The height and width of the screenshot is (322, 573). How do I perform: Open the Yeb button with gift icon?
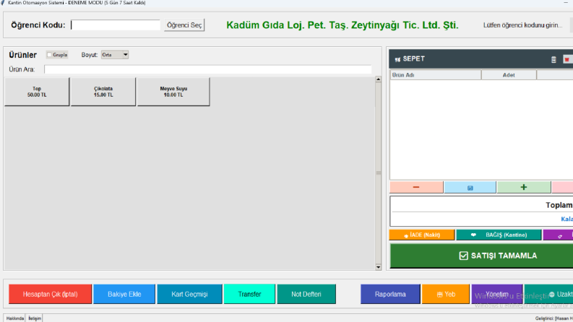coord(445,295)
